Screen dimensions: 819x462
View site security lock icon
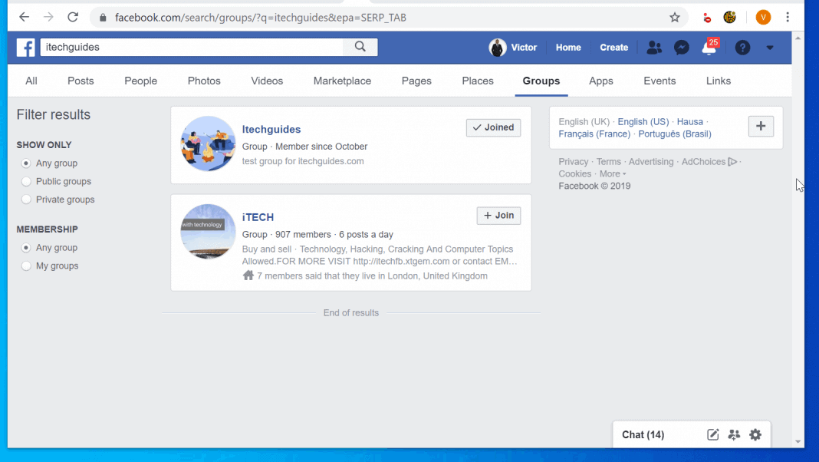click(103, 18)
